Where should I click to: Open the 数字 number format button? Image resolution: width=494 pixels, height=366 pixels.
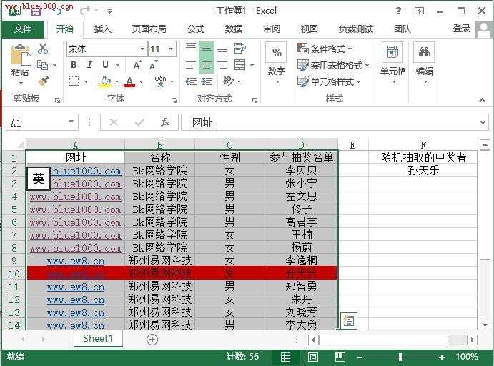[x=276, y=64]
